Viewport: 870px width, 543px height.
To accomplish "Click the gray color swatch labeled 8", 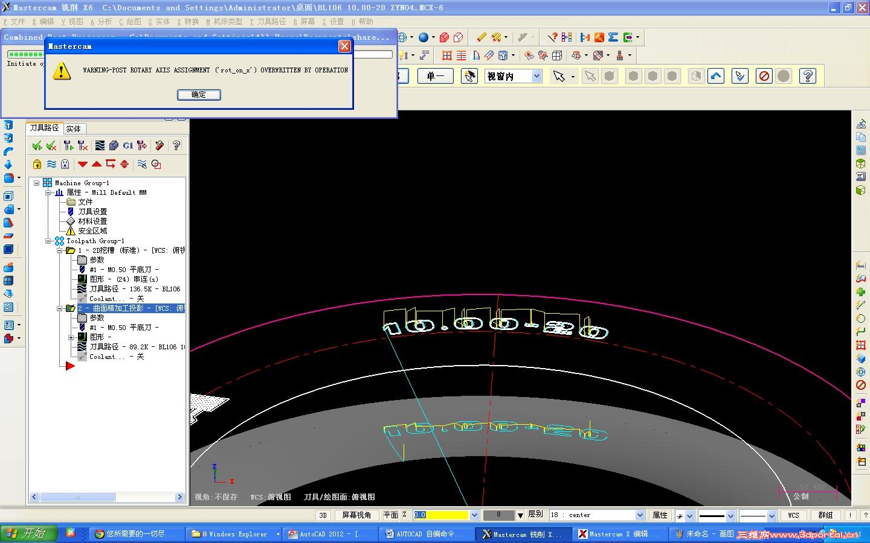I will [498, 515].
